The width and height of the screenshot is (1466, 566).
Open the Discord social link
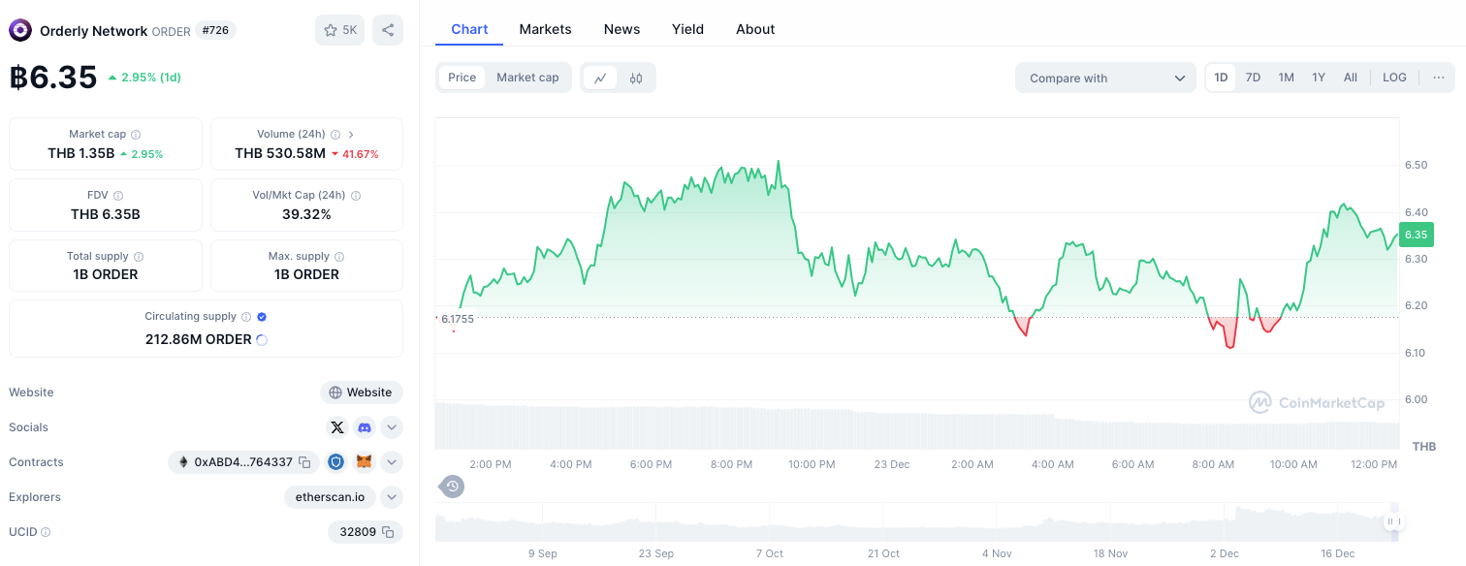[x=365, y=427]
